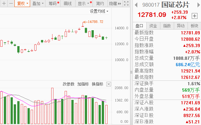Click 换指标 to switch indicator
The height and width of the screenshot is (125, 201).
pos(97,84)
